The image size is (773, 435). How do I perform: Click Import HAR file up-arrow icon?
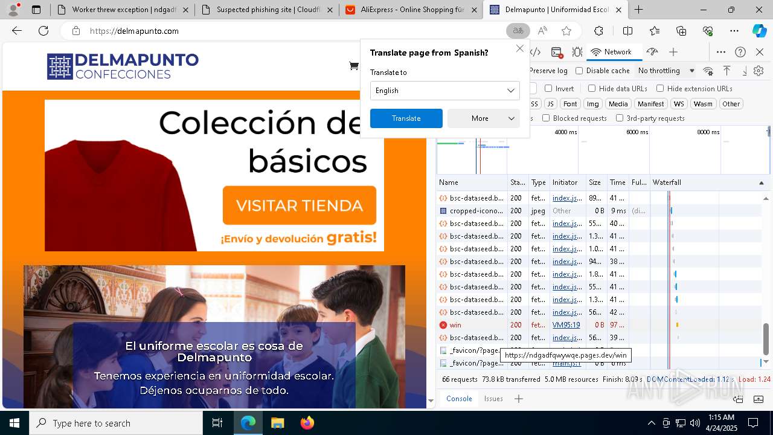point(726,71)
